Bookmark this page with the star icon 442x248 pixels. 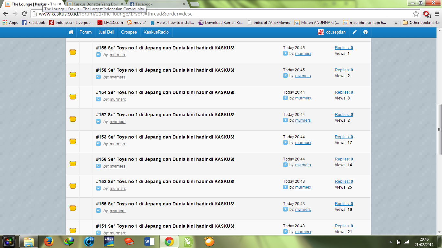tap(416, 14)
